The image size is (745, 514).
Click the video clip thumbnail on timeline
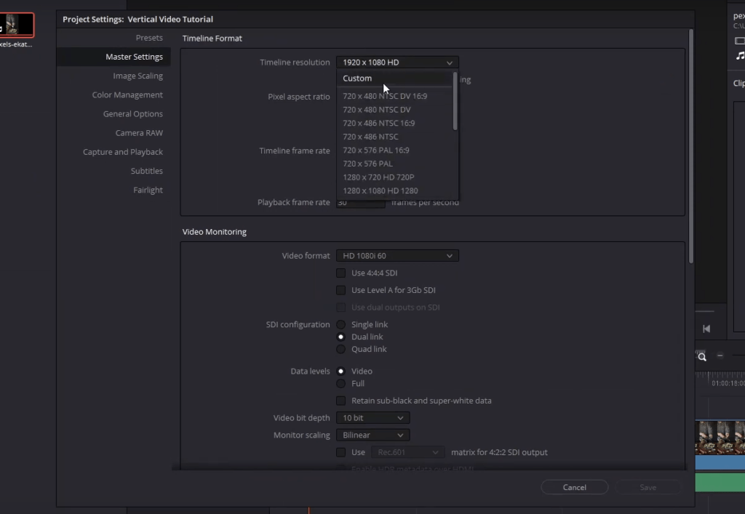tap(720, 437)
